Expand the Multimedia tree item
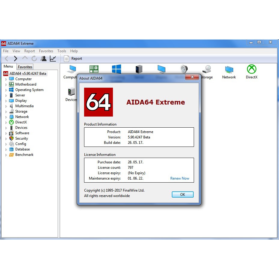 [6, 106]
